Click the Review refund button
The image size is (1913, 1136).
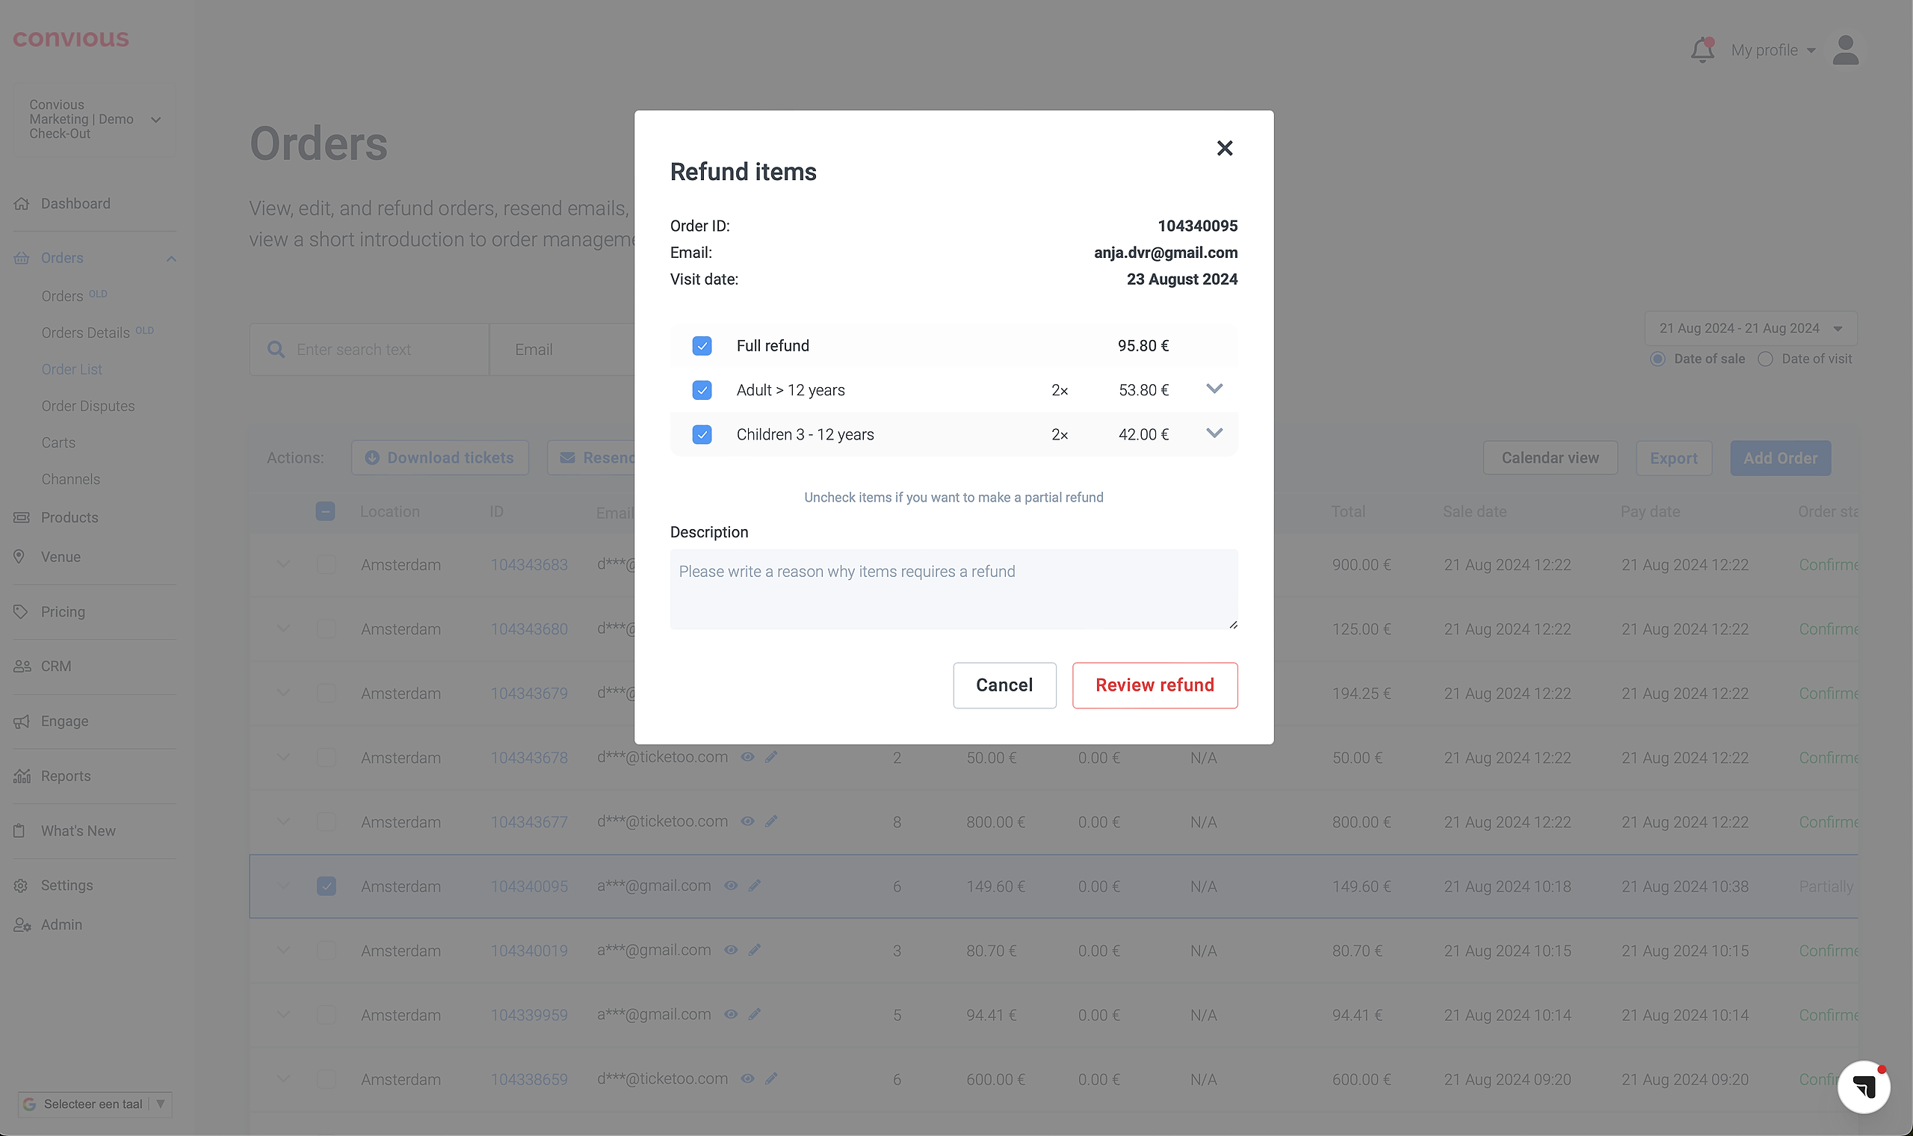click(1154, 685)
